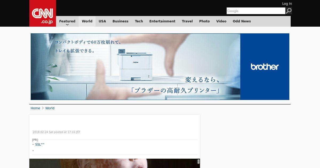This screenshot has height=168, width=320.
Task: Open the World section
Action: (x=87, y=21)
